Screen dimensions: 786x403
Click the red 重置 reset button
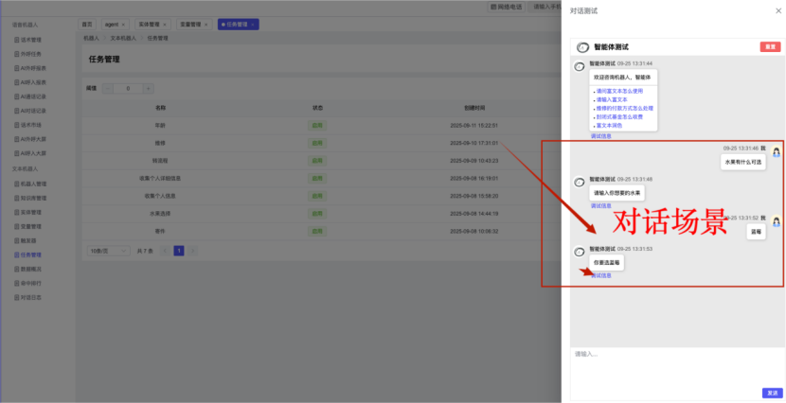pyautogui.click(x=769, y=46)
